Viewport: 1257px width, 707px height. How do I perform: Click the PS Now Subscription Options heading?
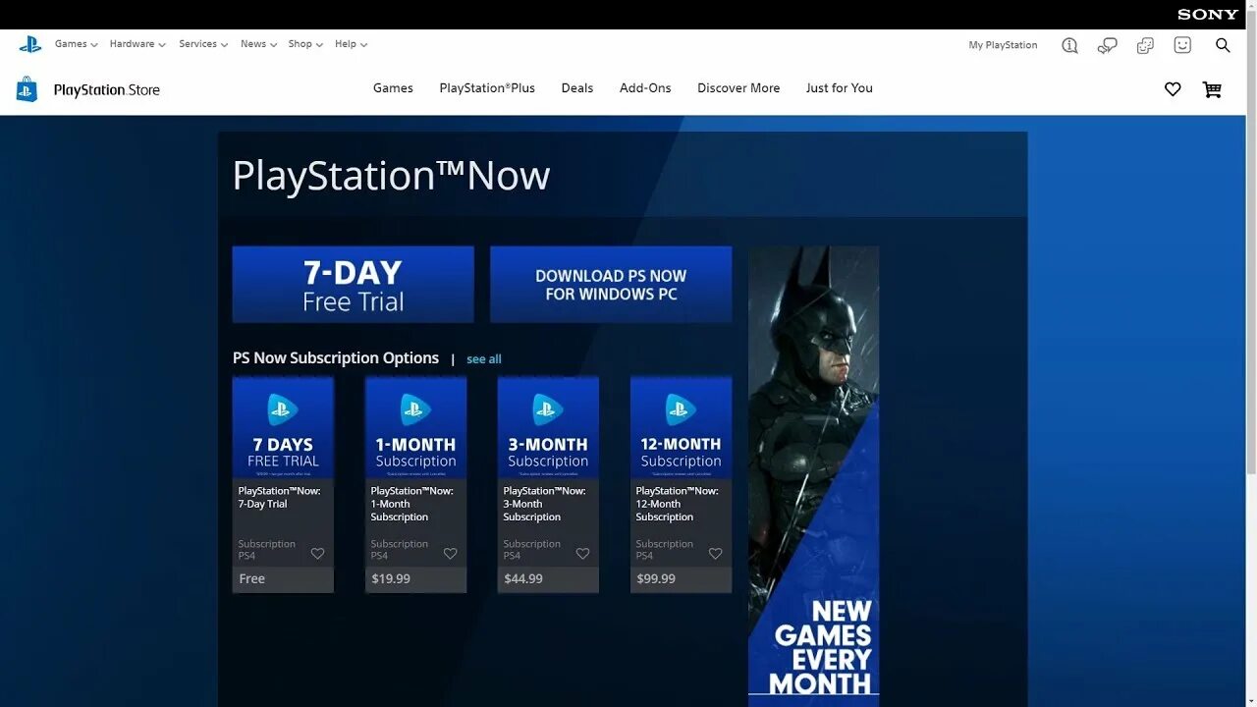pos(336,358)
